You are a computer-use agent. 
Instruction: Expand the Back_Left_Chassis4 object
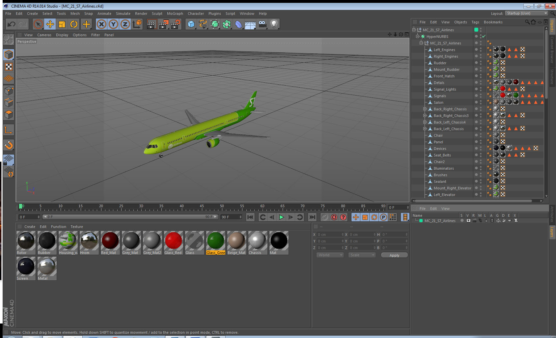click(425, 122)
